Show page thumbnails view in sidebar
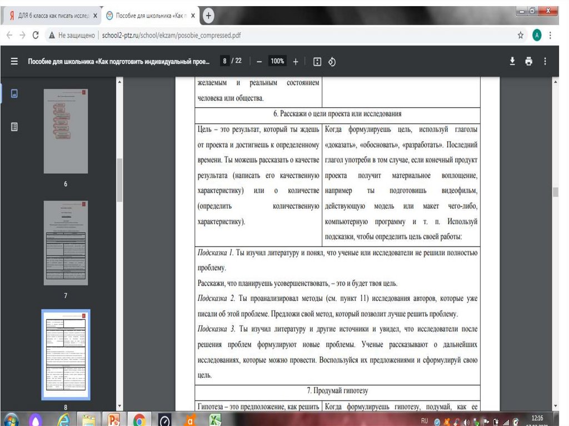 [x=14, y=94]
